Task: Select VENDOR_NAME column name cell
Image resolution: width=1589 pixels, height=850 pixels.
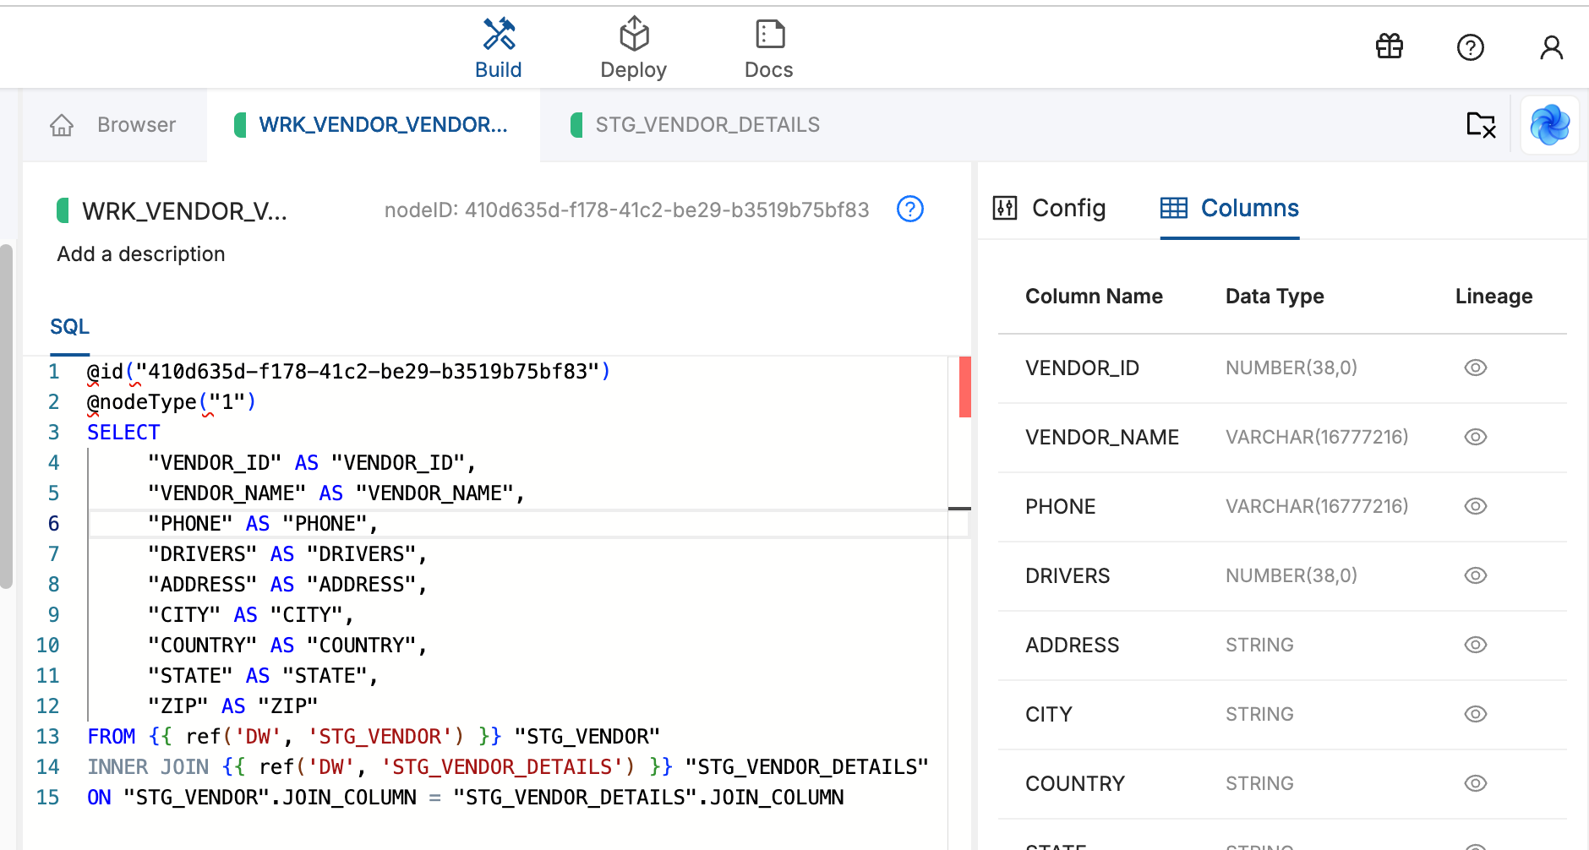Action: click(1101, 438)
